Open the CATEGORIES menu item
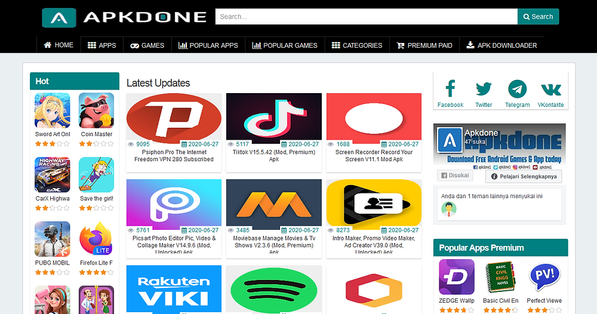 pos(357,45)
